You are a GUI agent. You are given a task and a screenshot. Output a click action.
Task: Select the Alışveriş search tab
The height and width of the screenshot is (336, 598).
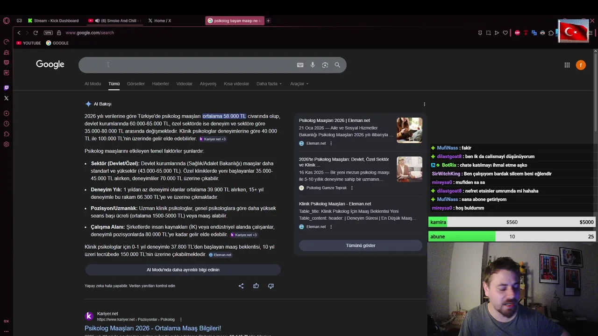coord(208,84)
